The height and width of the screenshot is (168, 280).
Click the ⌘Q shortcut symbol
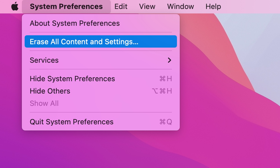click(x=165, y=122)
